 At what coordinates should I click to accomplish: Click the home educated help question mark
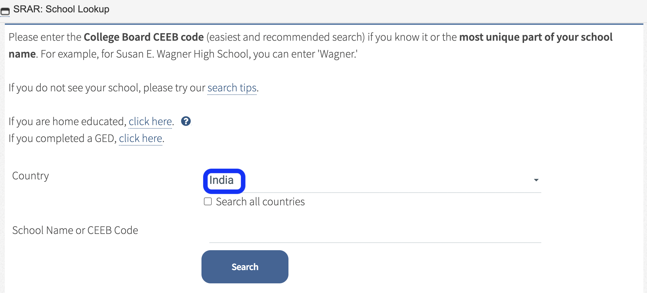pyautogui.click(x=186, y=121)
